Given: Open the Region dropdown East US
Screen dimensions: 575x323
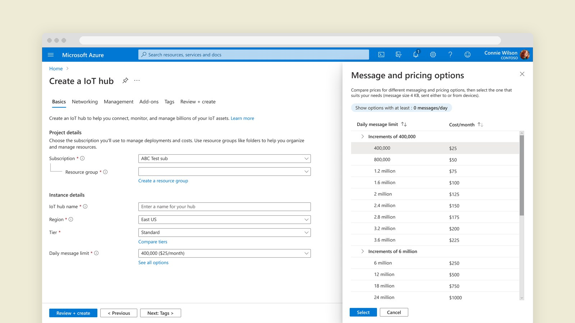Looking at the screenshot, I should tap(225, 220).
